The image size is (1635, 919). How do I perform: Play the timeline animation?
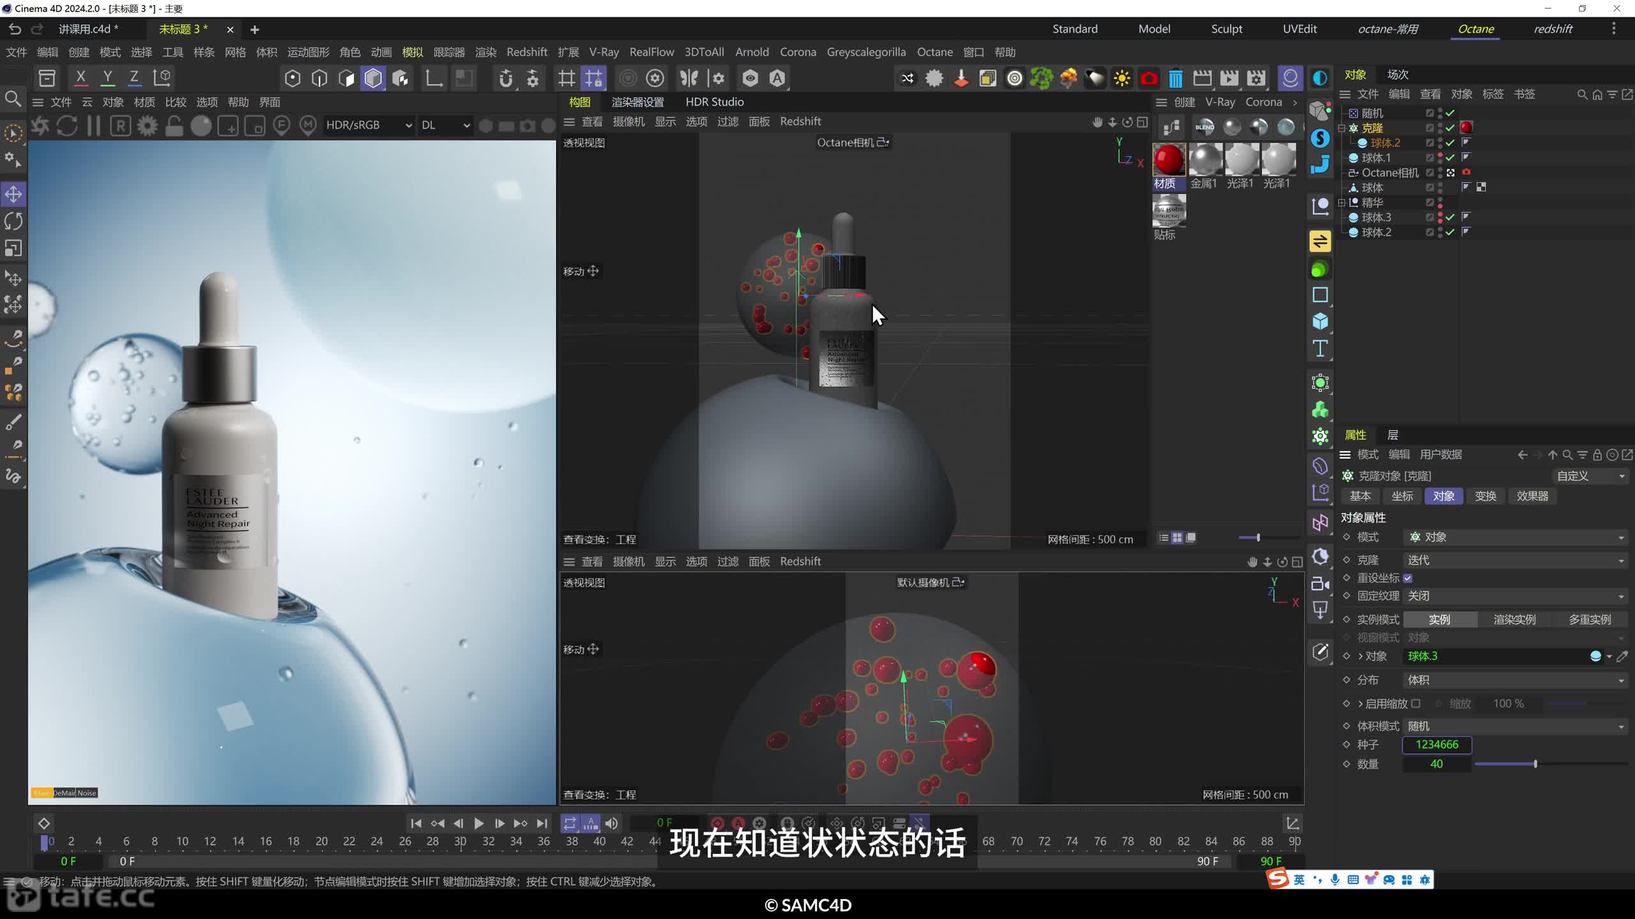[479, 823]
